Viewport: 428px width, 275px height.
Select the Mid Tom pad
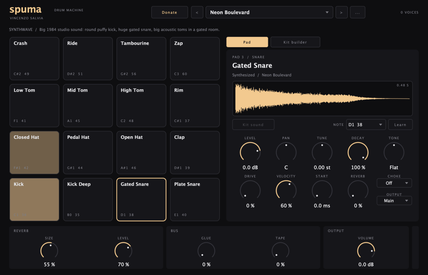(88, 106)
